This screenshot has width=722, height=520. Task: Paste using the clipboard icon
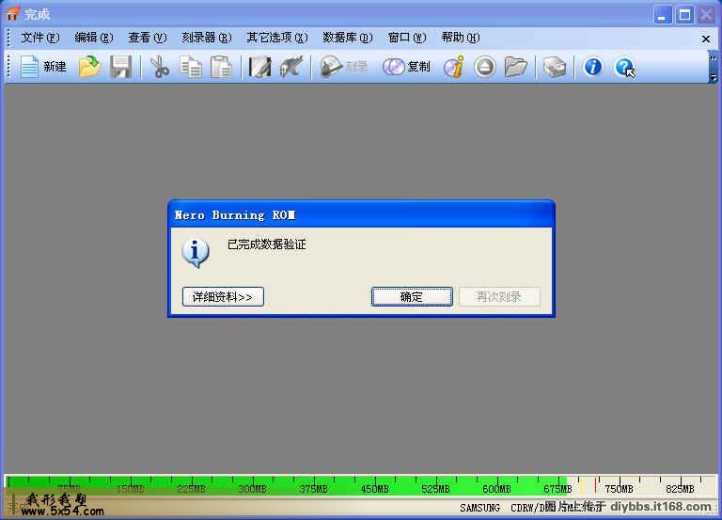pos(222,68)
